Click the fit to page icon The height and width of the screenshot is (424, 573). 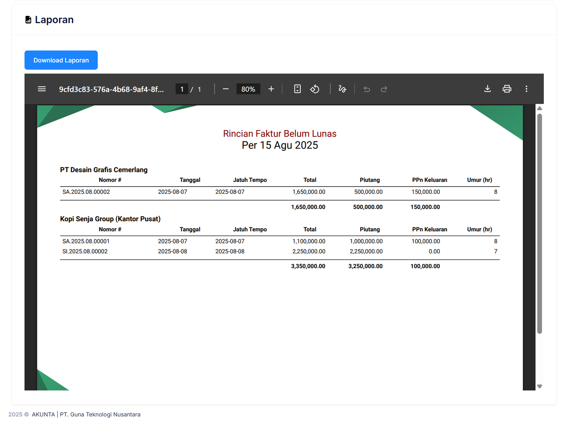pos(297,89)
